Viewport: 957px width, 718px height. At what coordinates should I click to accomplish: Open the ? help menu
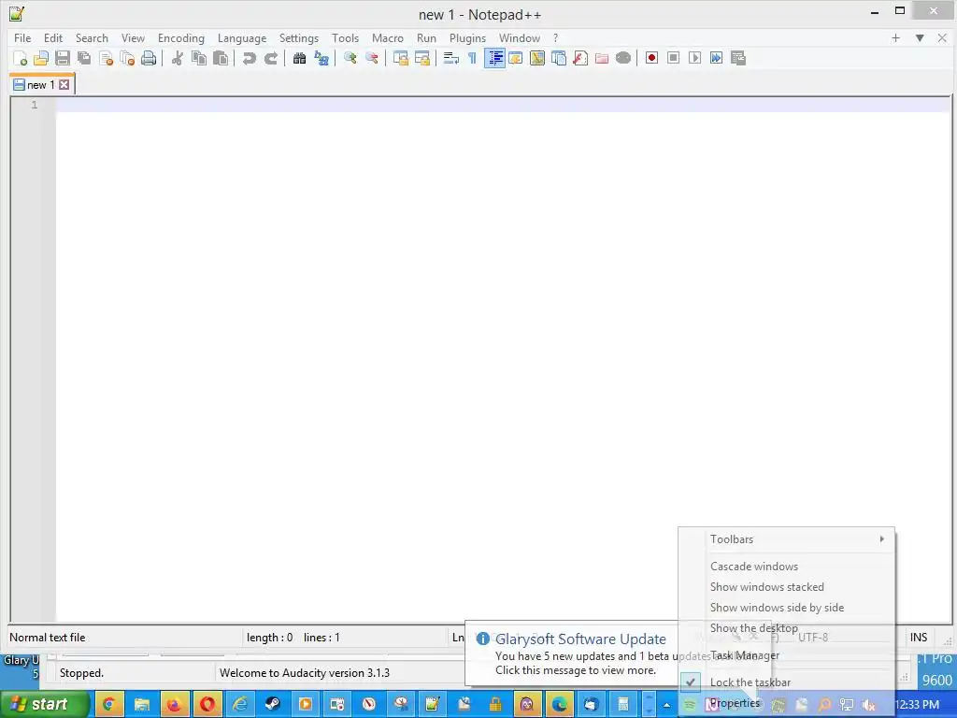tap(555, 37)
